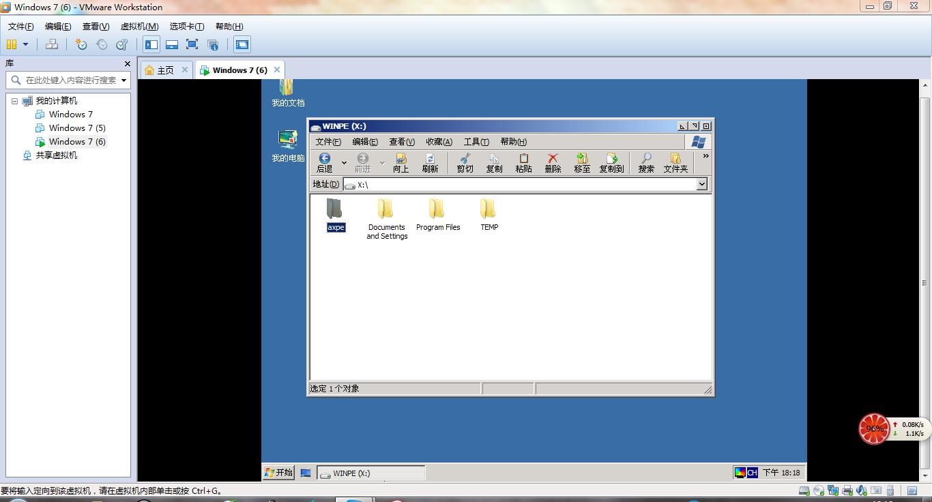Click the 开始 start button in guest
Screen dimensions: 932x502
pos(278,473)
